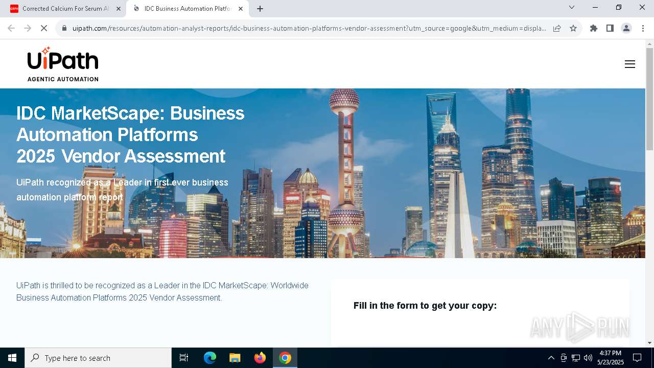Select Chrome icon in taskbar
654x368 pixels.
[285, 358]
